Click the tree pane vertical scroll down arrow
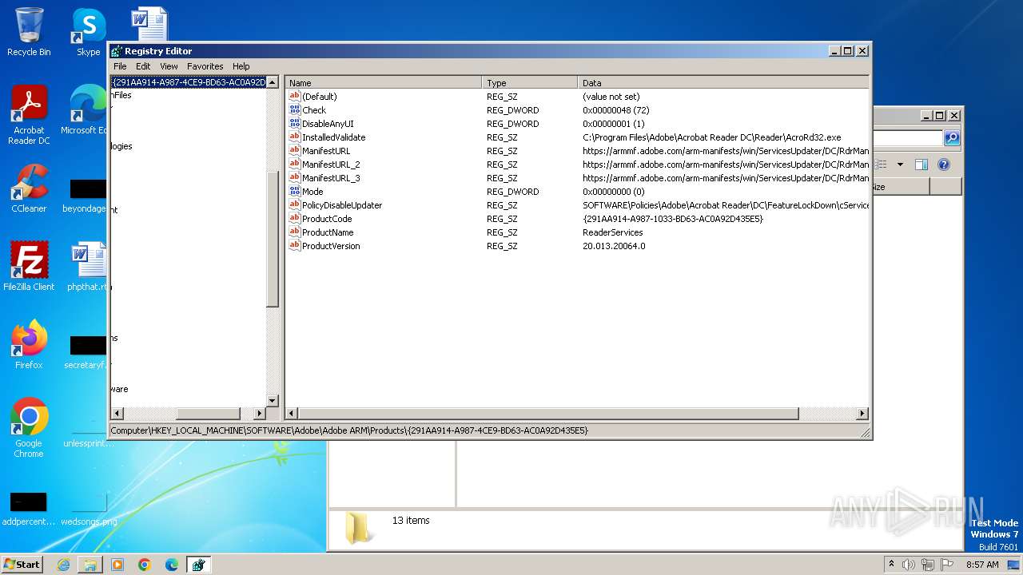This screenshot has width=1023, height=575. [x=272, y=400]
